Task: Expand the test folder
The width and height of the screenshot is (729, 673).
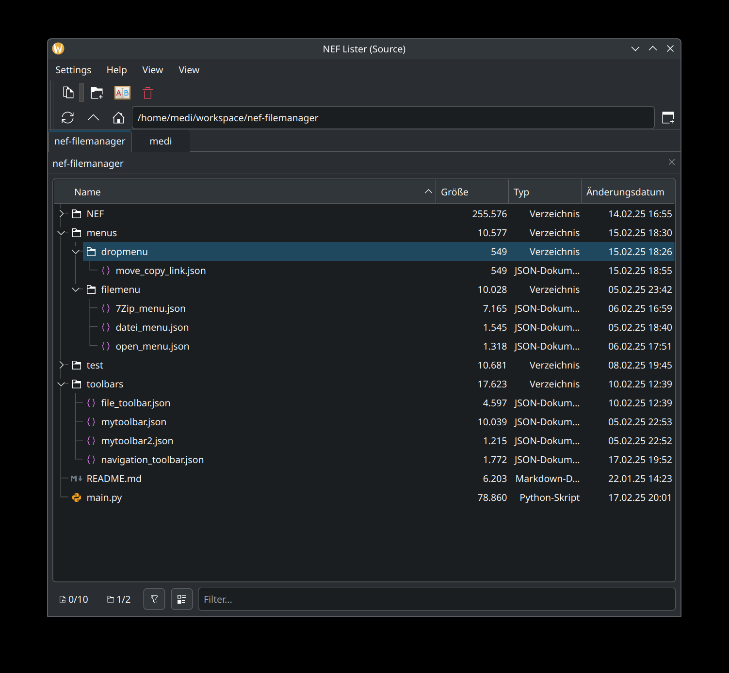Action: coord(62,365)
